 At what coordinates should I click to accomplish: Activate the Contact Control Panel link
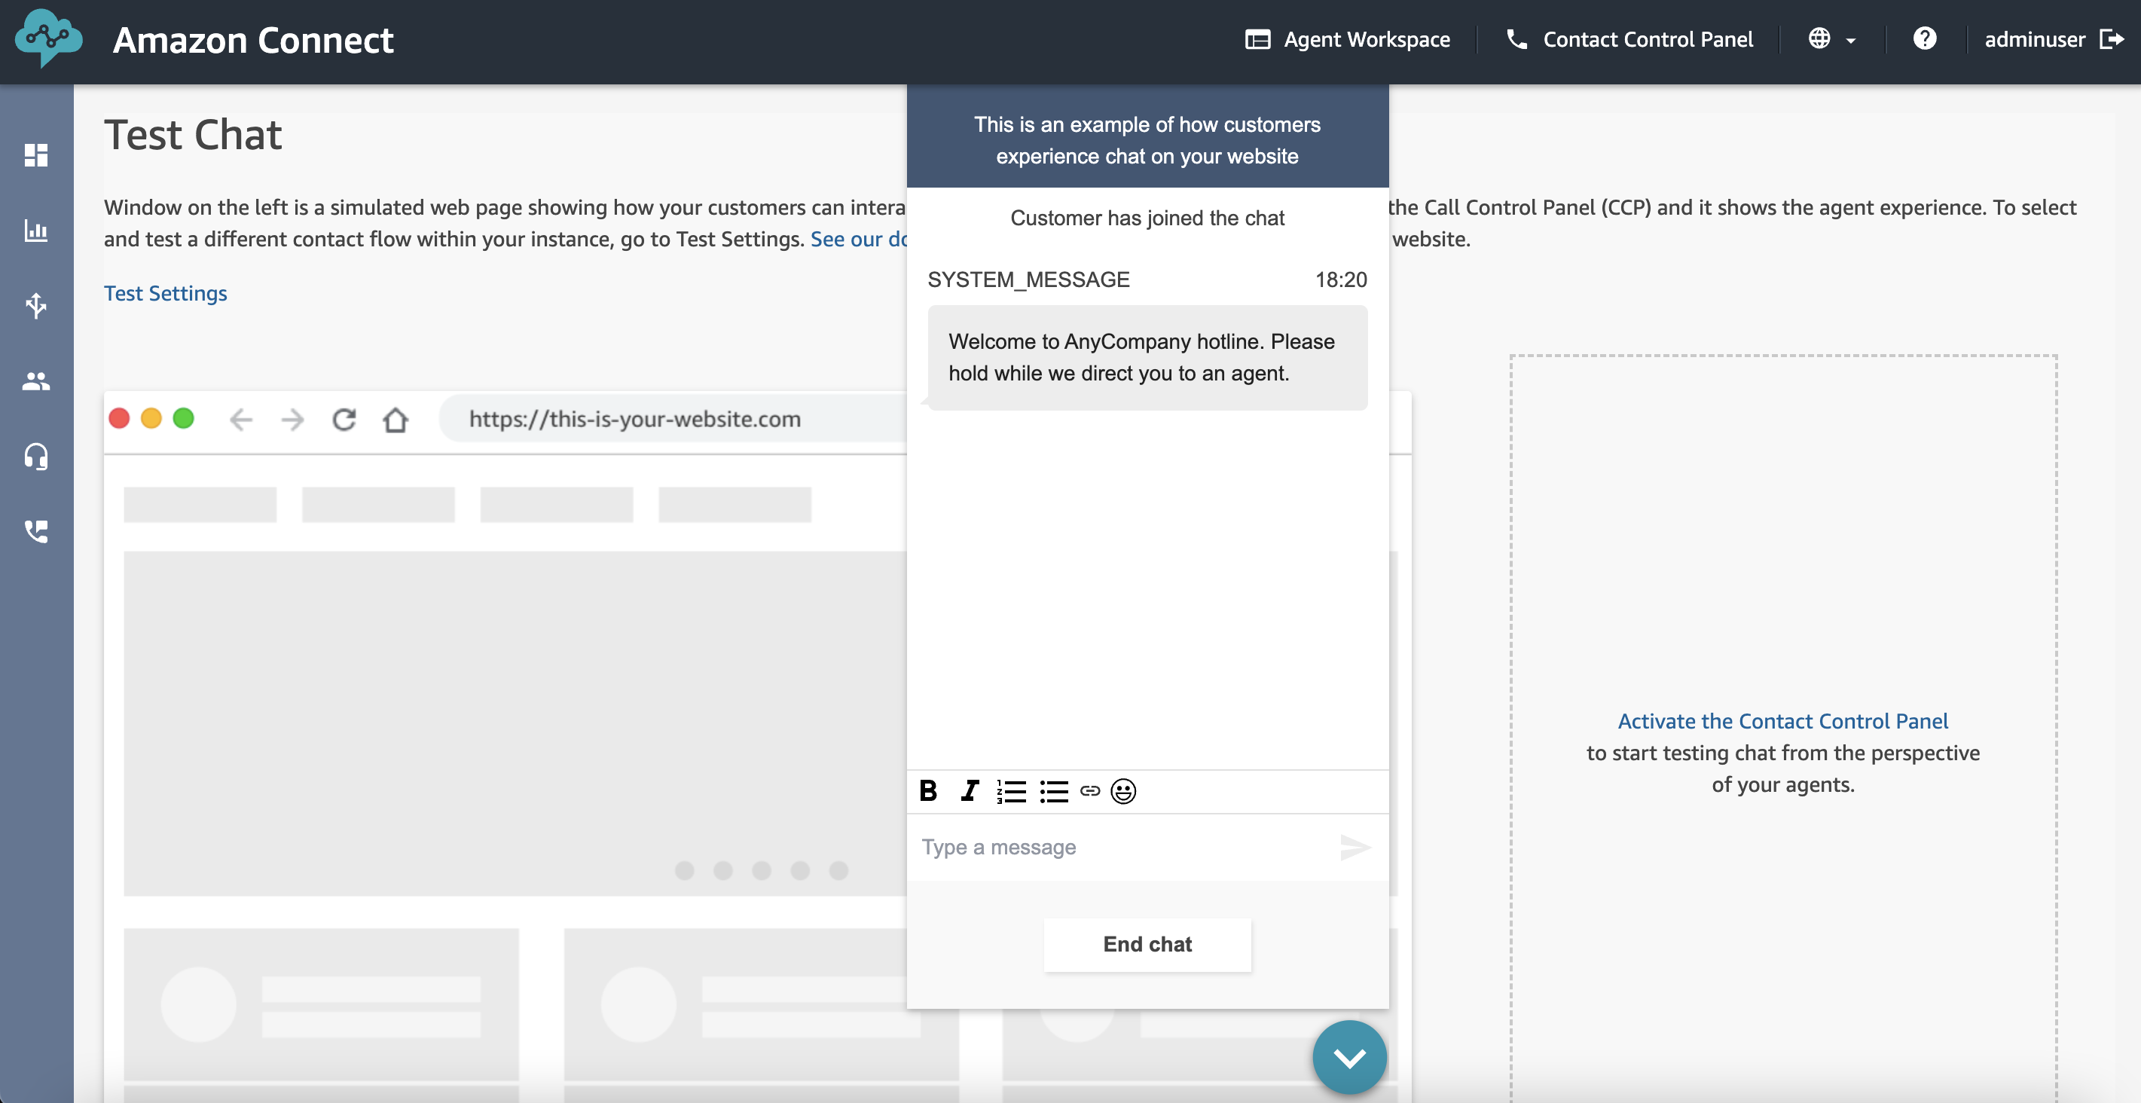pos(1782,721)
